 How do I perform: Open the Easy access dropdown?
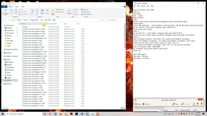coord(60,12)
